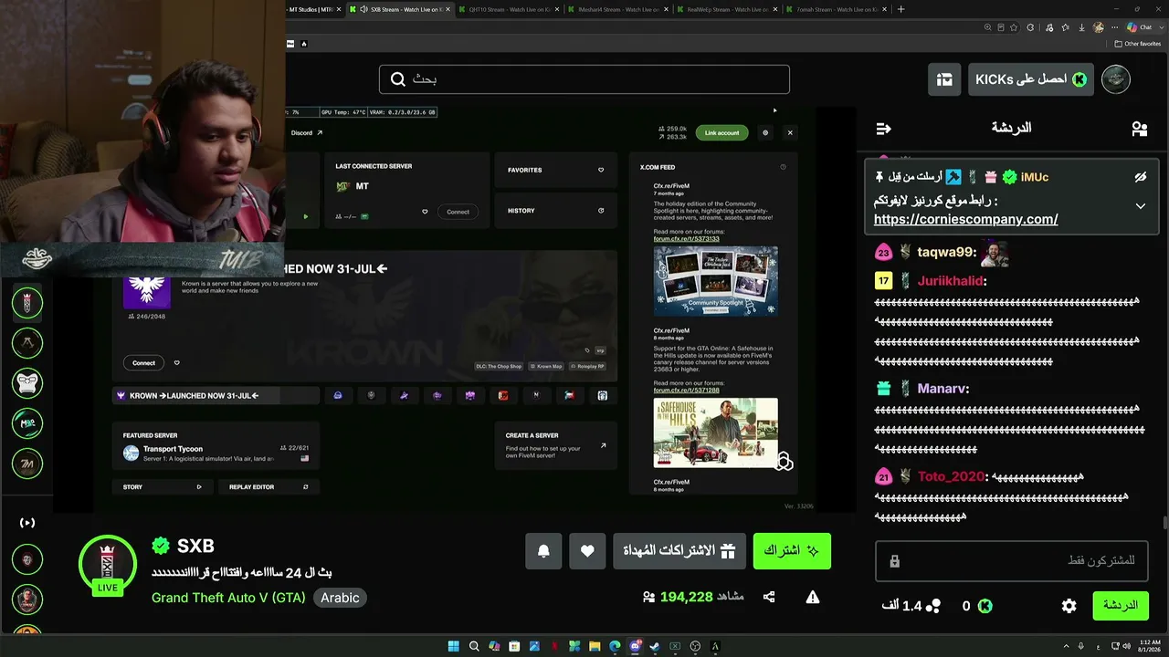
Task: Collapse the chat panel with the arrow icon
Action: point(883,129)
